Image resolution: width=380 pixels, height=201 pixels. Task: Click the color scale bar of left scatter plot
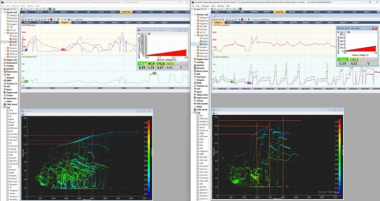click(149, 158)
